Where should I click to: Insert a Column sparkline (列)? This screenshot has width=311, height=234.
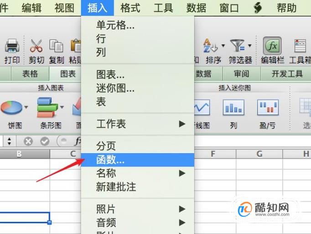click(x=233, y=107)
